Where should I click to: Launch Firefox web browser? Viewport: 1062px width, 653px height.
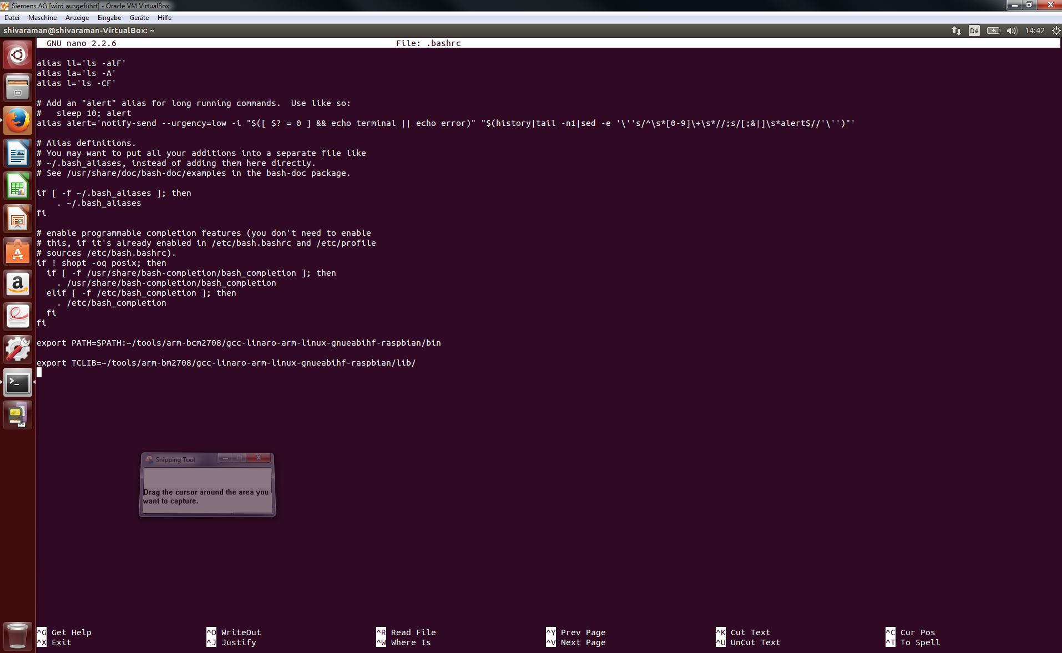point(18,120)
